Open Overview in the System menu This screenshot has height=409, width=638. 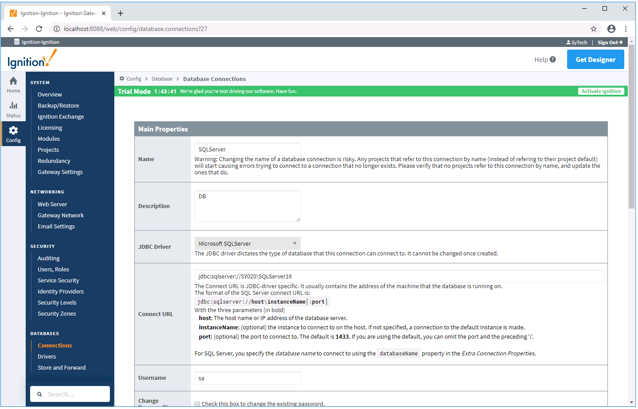click(x=50, y=95)
